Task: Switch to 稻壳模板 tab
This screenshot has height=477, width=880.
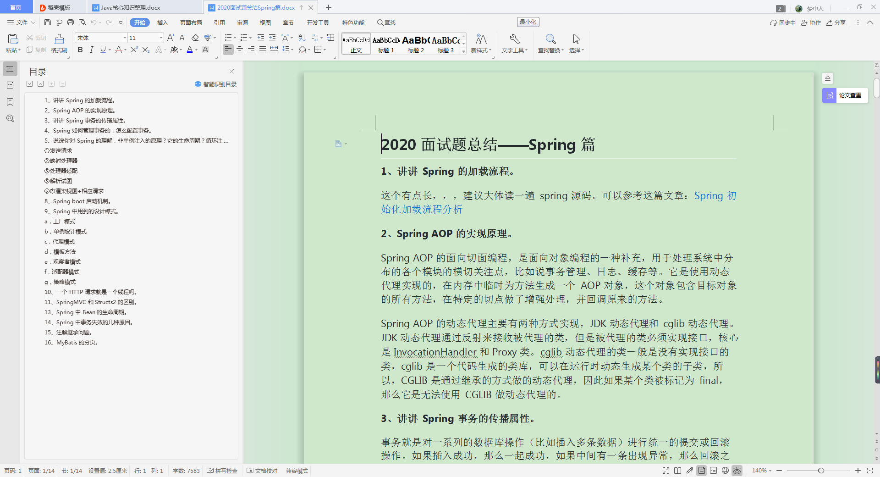Action: pyautogui.click(x=59, y=7)
